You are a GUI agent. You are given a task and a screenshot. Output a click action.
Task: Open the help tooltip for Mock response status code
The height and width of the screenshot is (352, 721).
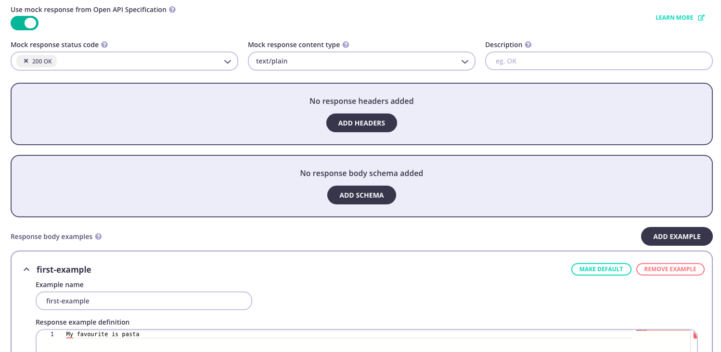(105, 44)
